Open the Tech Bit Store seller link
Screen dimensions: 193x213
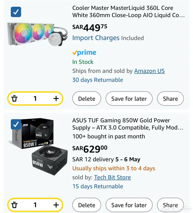tap(112, 177)
